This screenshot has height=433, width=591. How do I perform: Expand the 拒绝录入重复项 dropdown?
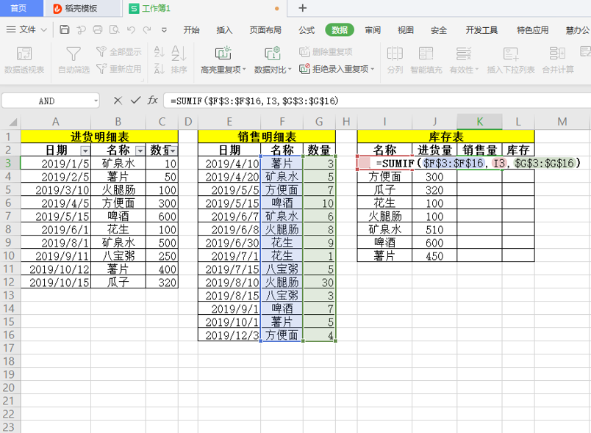click(x=373, y=69)
